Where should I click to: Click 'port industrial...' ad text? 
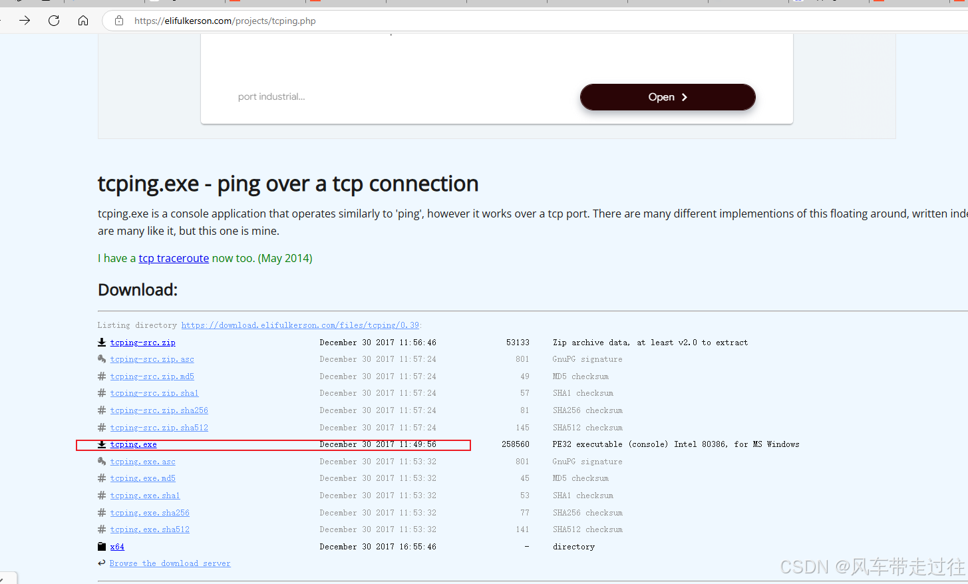tap(271, 97)
